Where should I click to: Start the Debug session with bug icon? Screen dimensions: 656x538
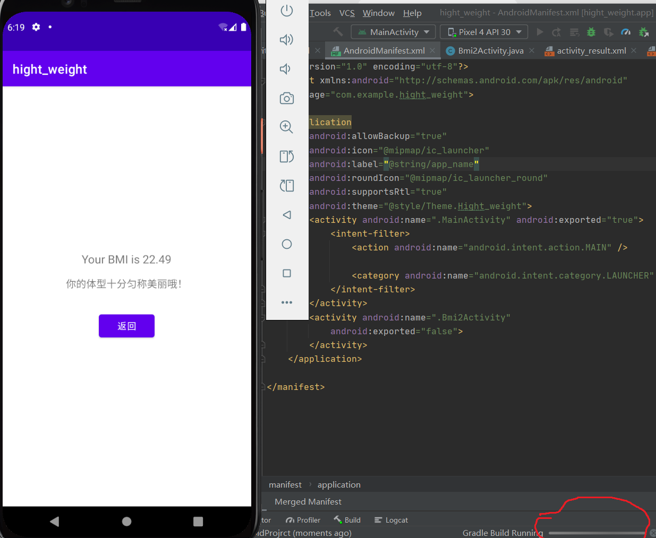pyautogui.click(x=591, y=32)
